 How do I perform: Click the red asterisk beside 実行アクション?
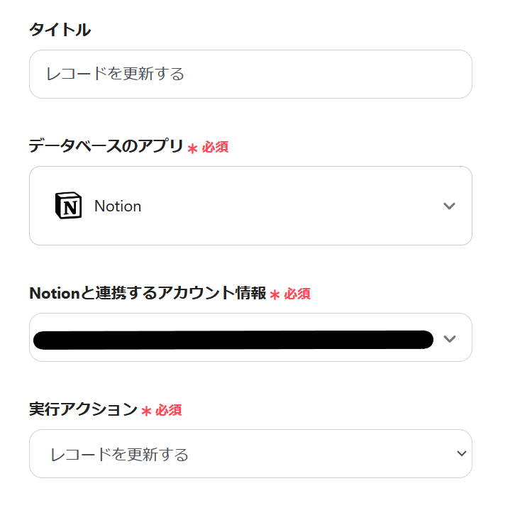(x=146, y=411)
